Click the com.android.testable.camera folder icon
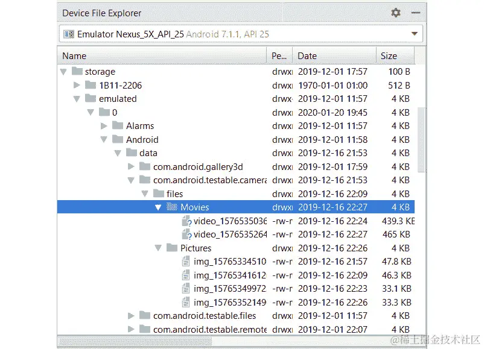Image resolution: width=484 pixels, height=349 pixels. click(145, 180)
